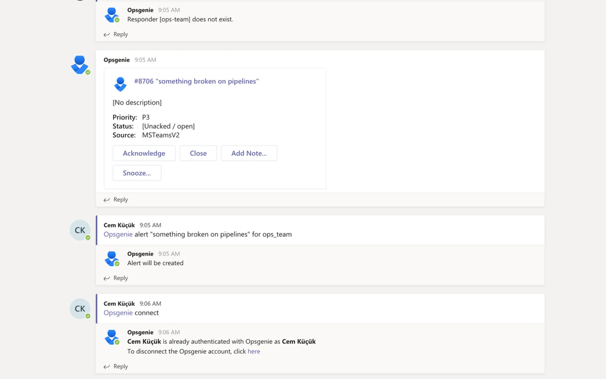
Task: Click Opsgenie avatar next to authenticated message
Action: (x=112, y=337)
